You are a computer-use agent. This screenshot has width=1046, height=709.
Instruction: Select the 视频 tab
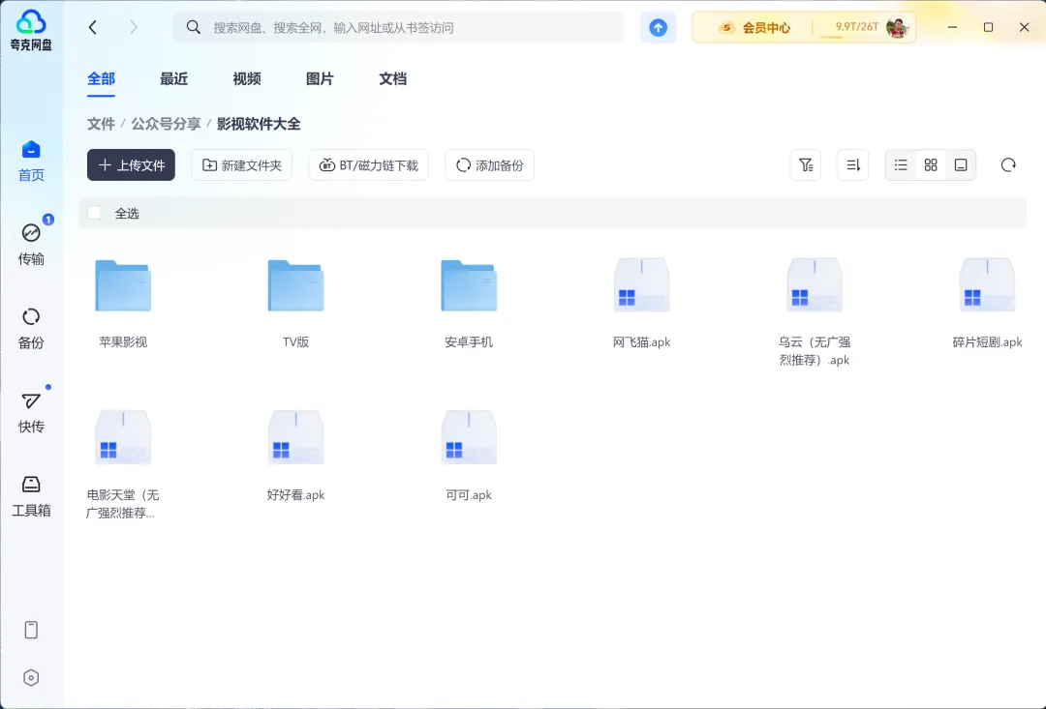click(247, 78)
